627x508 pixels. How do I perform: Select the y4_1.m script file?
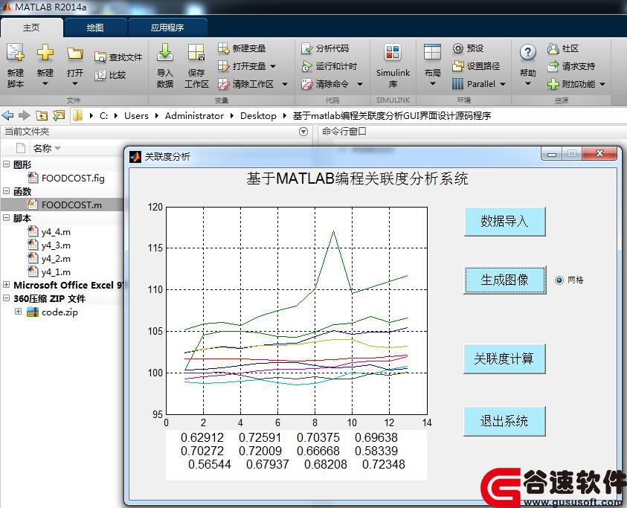(56, 272)
